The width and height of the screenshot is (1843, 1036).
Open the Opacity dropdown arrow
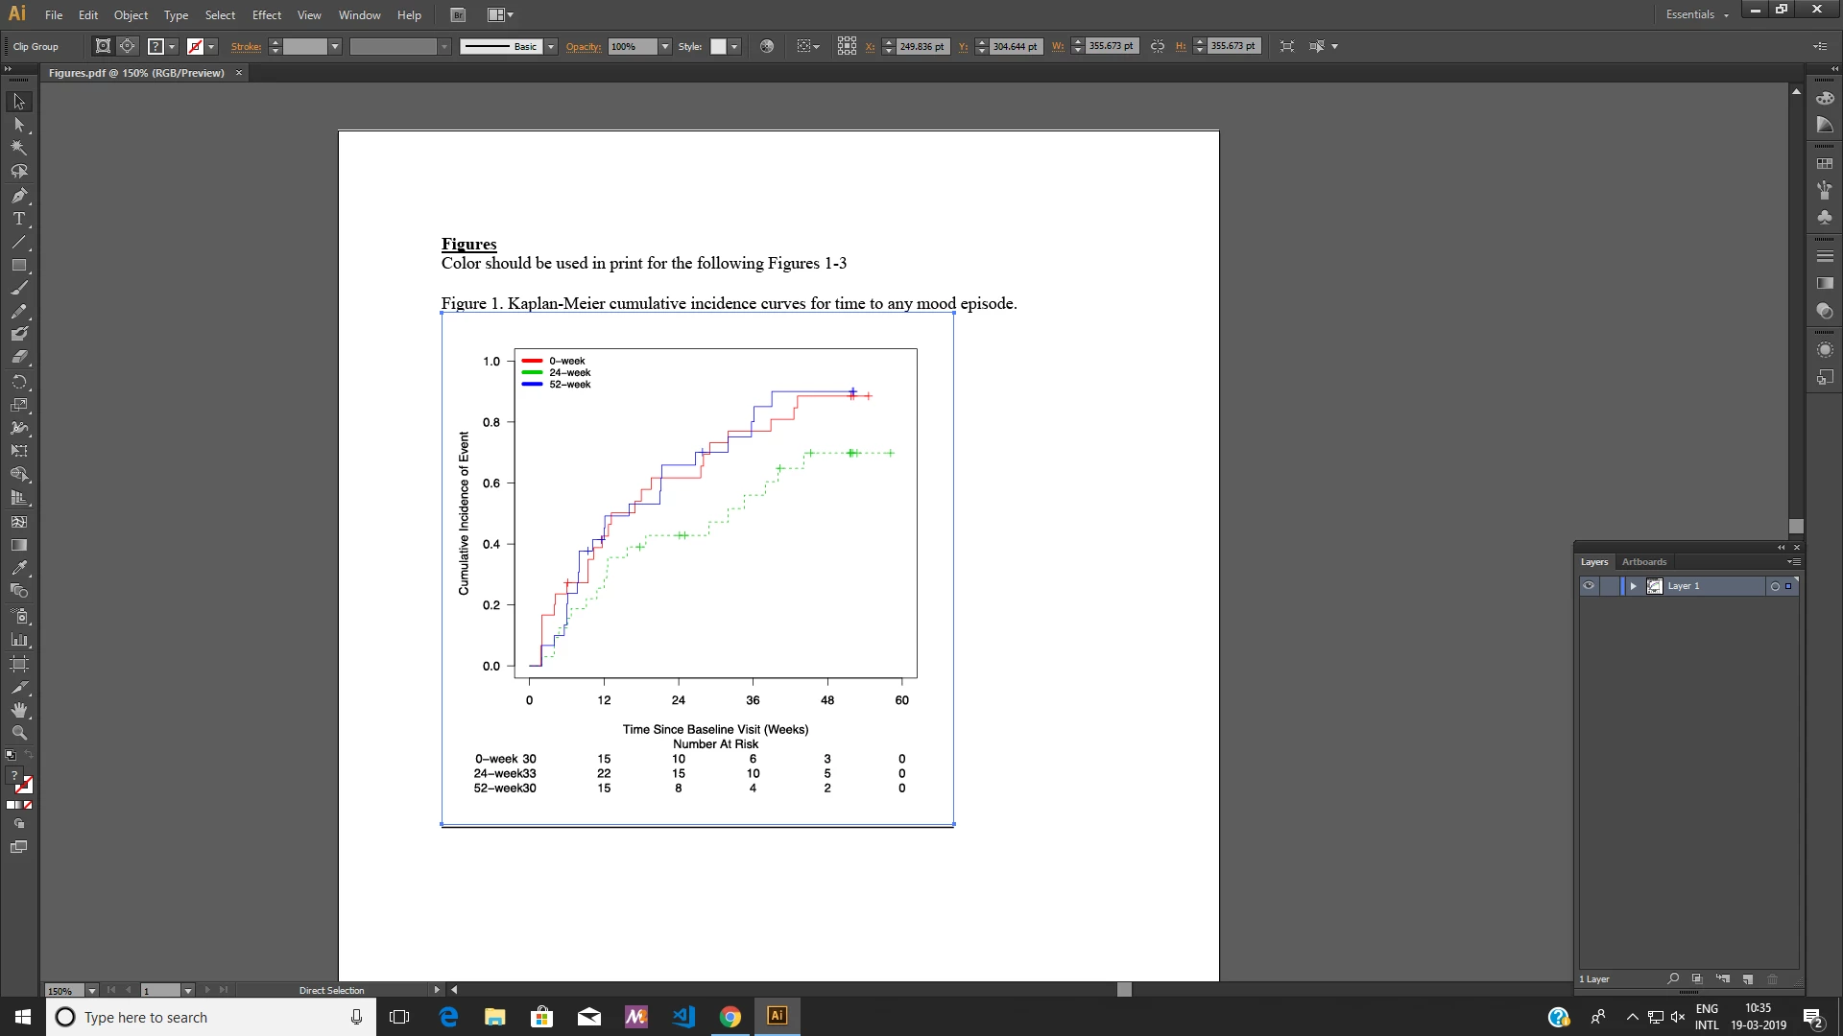[665, 46]
